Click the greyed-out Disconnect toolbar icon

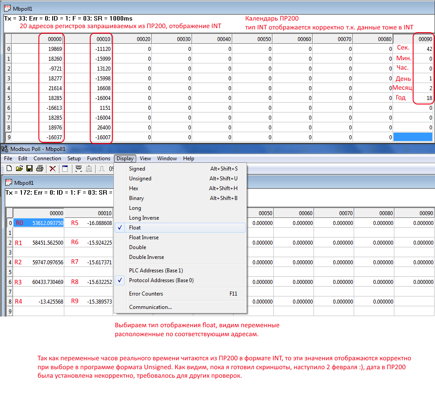(89, 168)
